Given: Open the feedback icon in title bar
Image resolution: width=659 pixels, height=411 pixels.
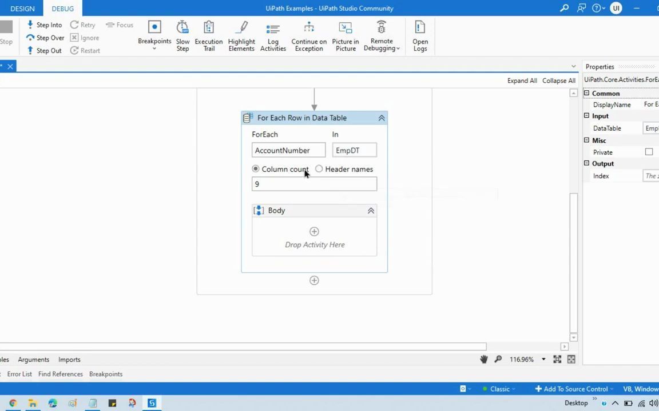Looking at the screenshot, I should (x=581, y=8).
